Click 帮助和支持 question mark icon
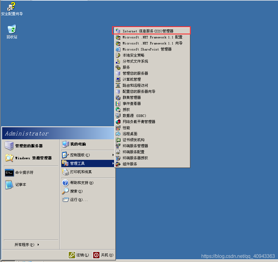Viewport: 278px width, 262px height. (x=65, y=183)
